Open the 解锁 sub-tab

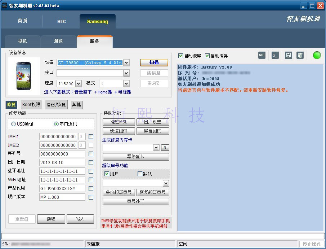pyautogui.click(x=58, y=41)
